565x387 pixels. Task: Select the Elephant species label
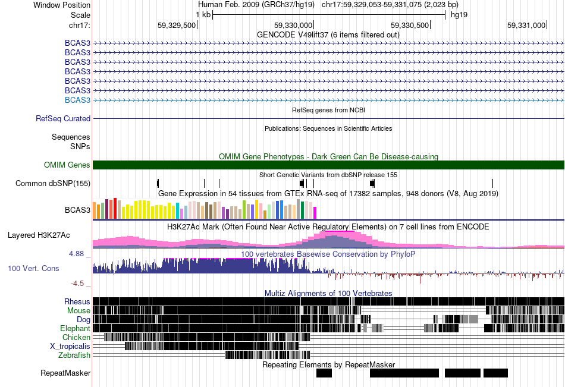click(x=76, y=329)
